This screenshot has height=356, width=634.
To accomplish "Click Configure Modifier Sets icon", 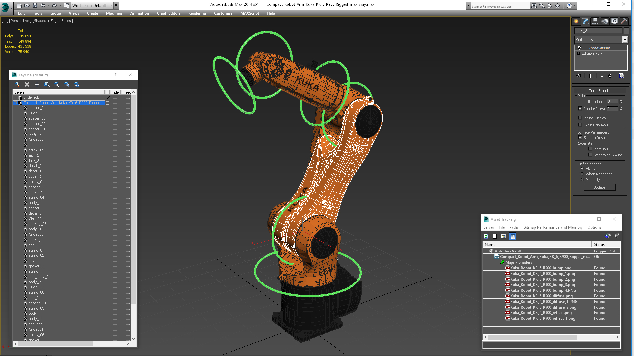I will click(621, 75).
